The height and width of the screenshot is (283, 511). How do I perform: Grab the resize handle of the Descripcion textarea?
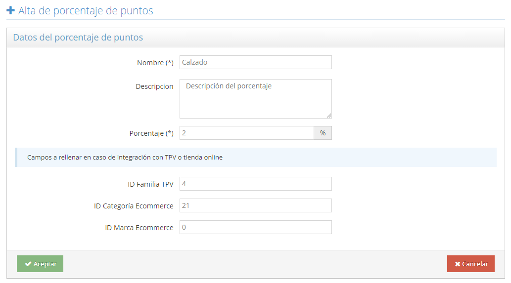click(x=328, y=115)
